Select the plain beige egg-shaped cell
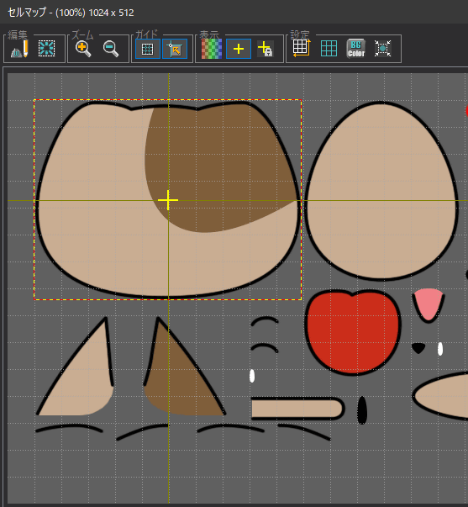The height and width of the screenshot is (507, 468). 381,191
